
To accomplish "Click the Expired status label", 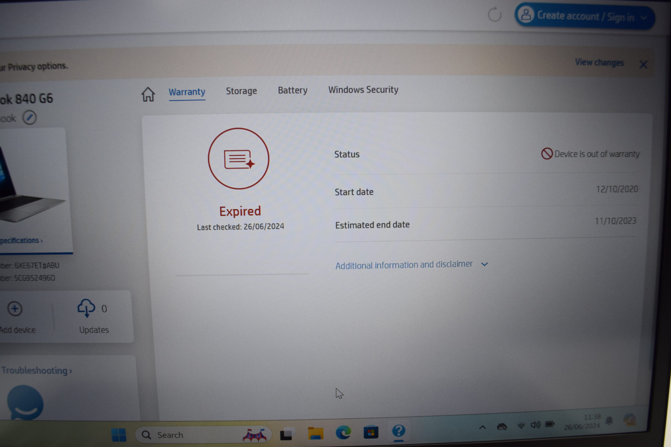I will pyautogui.click(x=240, y=211).
